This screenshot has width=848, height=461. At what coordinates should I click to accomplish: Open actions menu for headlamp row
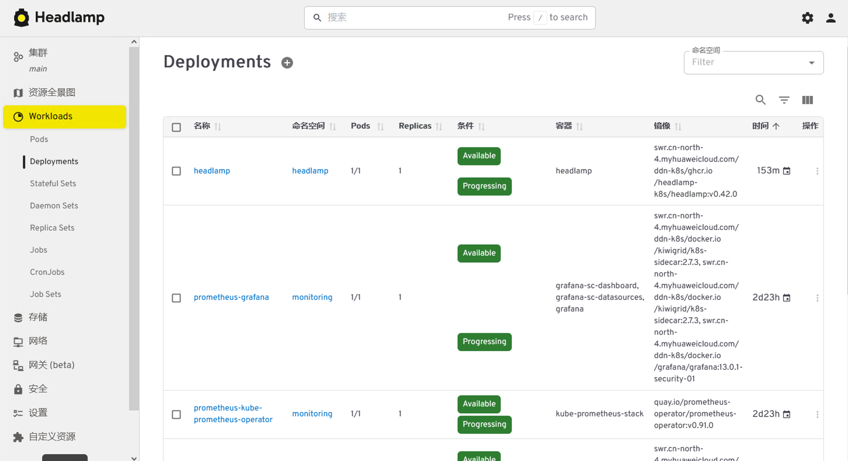[817, 171]
